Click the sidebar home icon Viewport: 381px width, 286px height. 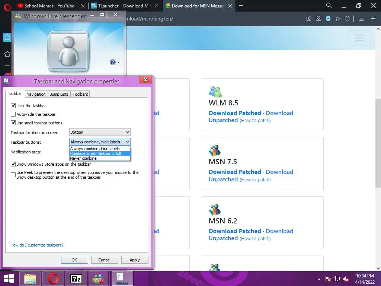(x=7, y=37)
